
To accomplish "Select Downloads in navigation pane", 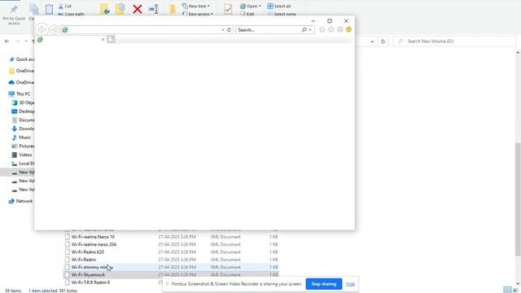I will [24, 129].
